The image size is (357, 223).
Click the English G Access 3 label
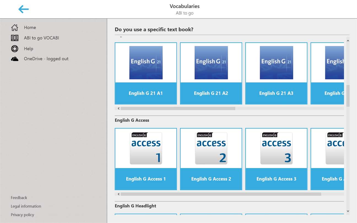(x=276, y=179)
